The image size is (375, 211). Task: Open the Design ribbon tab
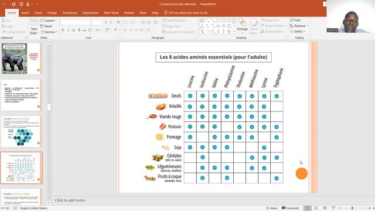pos(52,13)
